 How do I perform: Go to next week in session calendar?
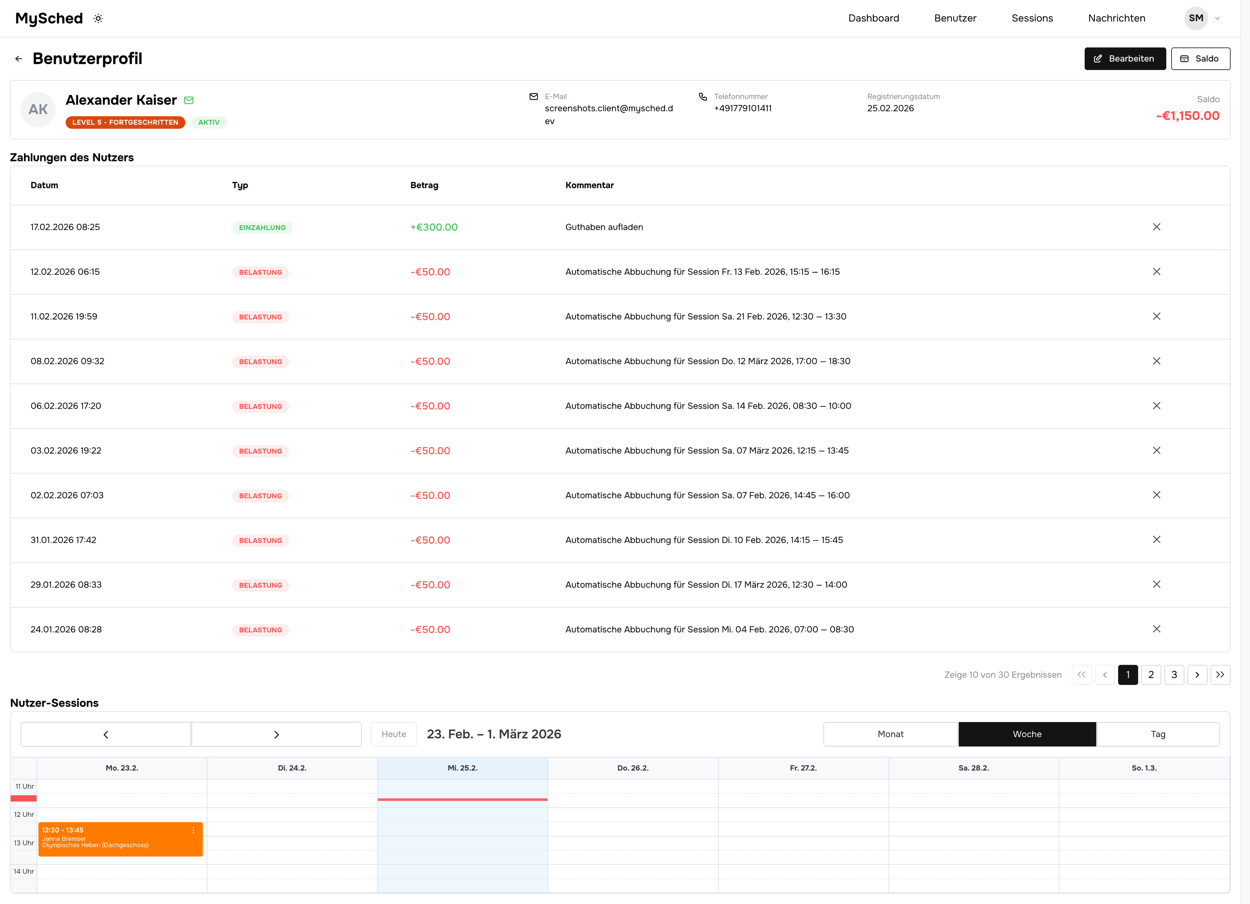(276, 734)
